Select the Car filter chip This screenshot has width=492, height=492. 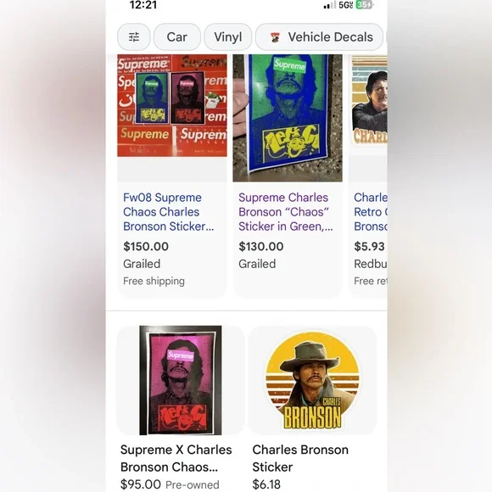tap(177, 37)
